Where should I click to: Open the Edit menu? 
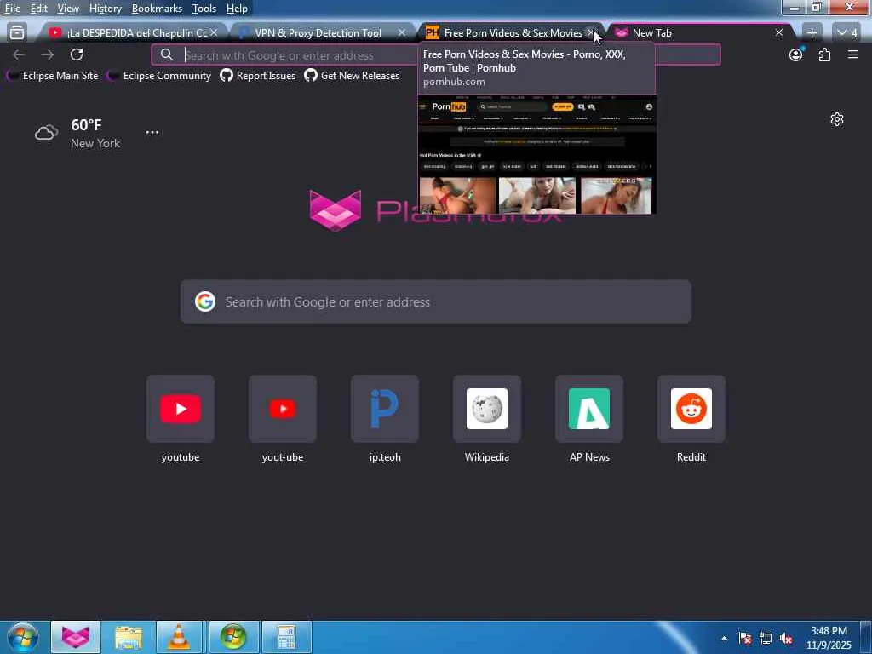38,9
